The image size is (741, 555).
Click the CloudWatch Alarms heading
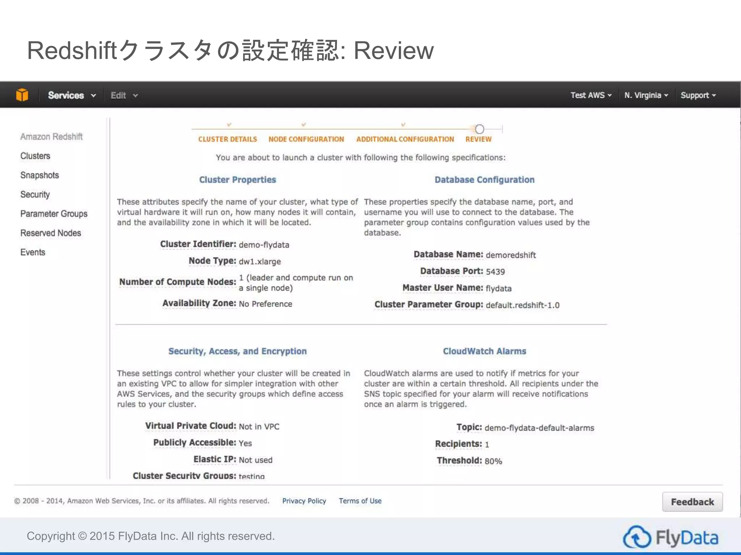484,351
